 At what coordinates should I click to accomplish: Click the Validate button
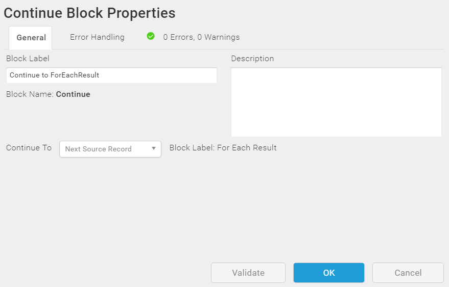click(x=248, y=273)
